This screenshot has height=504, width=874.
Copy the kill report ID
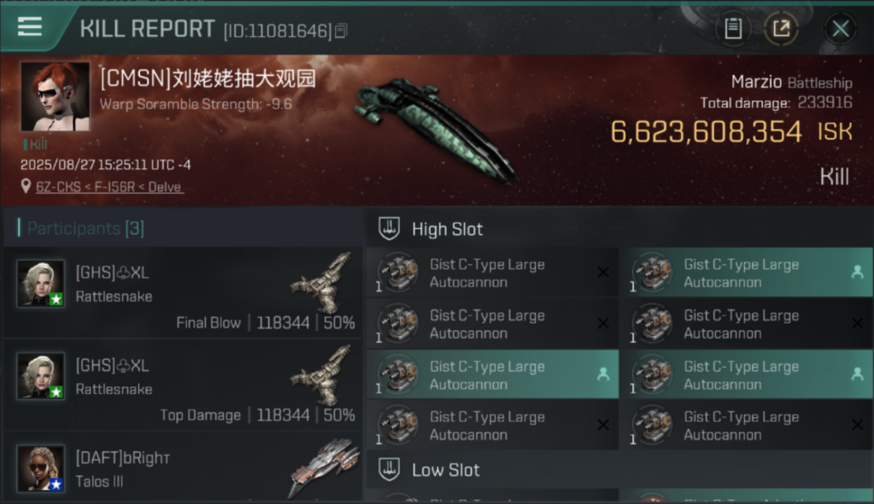point(341,31)
